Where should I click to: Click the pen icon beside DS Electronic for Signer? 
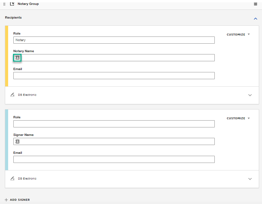[12, 178]
